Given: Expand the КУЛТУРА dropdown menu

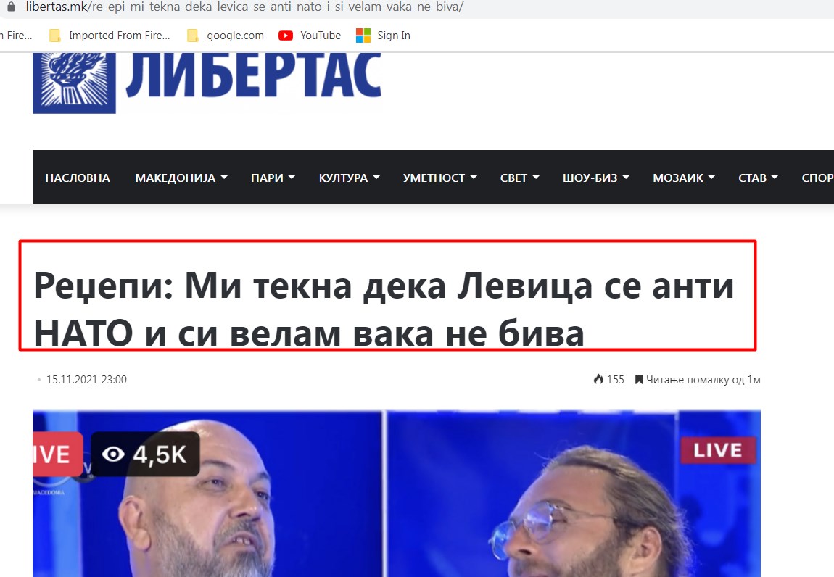Looking at the screenshot, I should pos(349,178).
